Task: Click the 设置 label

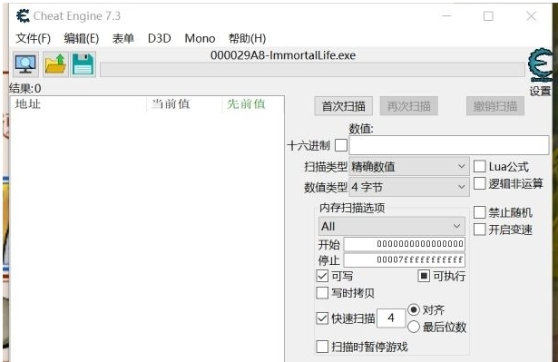Action: pos(540,91)
